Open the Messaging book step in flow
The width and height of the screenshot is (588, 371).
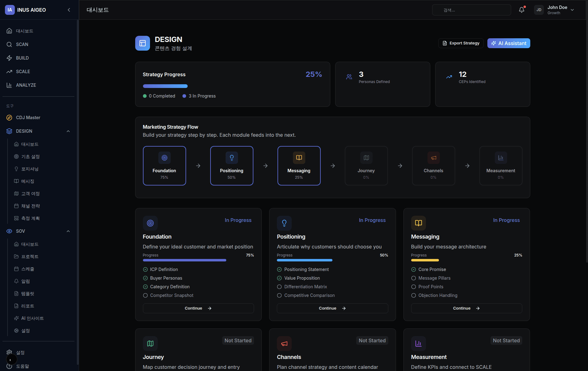pos(299,158)
